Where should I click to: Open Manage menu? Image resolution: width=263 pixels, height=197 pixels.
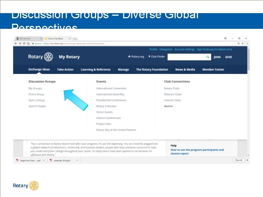(123, 70)
